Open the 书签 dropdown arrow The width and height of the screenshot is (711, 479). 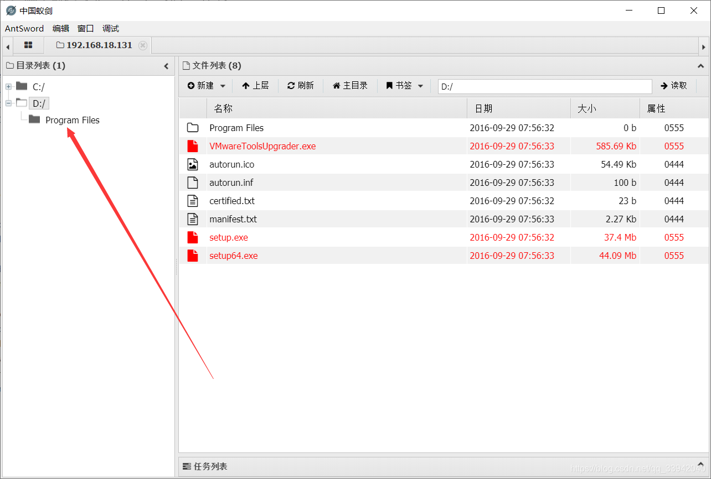point(420,86)
